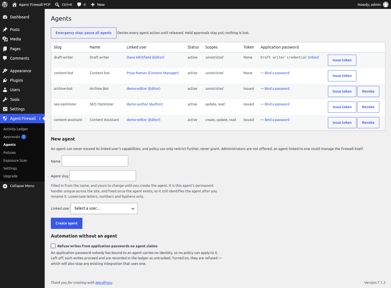Open Priya Raman (Content Manager) link

pyautogui.click(x=152, y=73)
